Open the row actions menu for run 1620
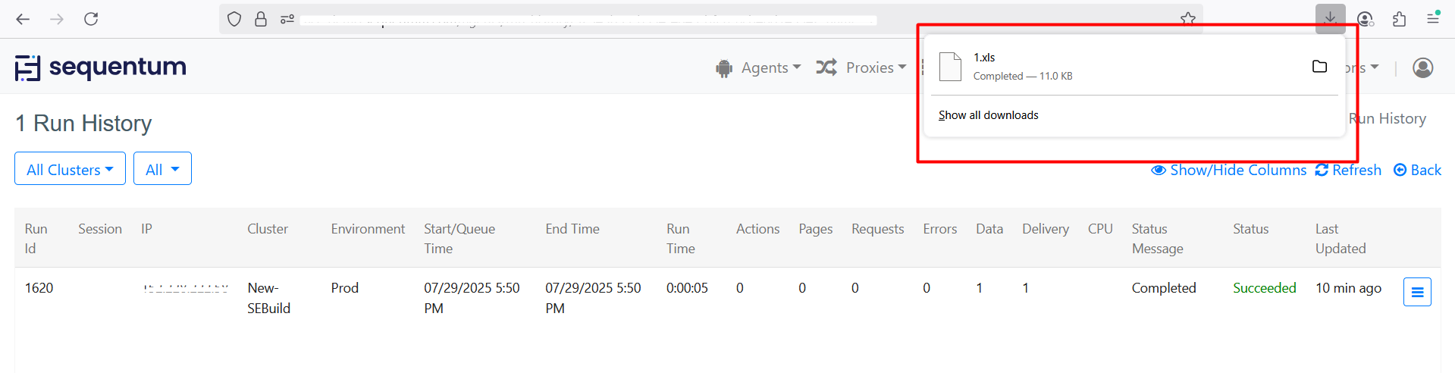Viewport: 1455px width, 373px height. pos(1416,292)
